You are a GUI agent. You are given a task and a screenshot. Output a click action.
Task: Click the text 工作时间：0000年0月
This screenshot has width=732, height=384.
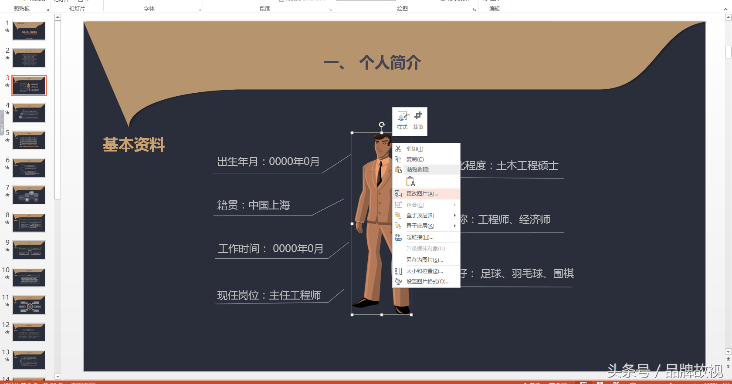click(271, 249)
